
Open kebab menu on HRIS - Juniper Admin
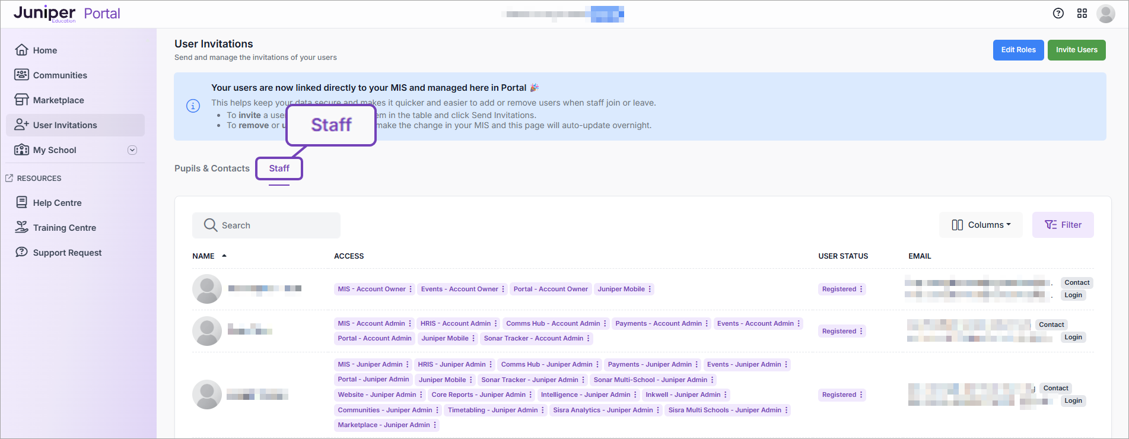tap(491, 364)
